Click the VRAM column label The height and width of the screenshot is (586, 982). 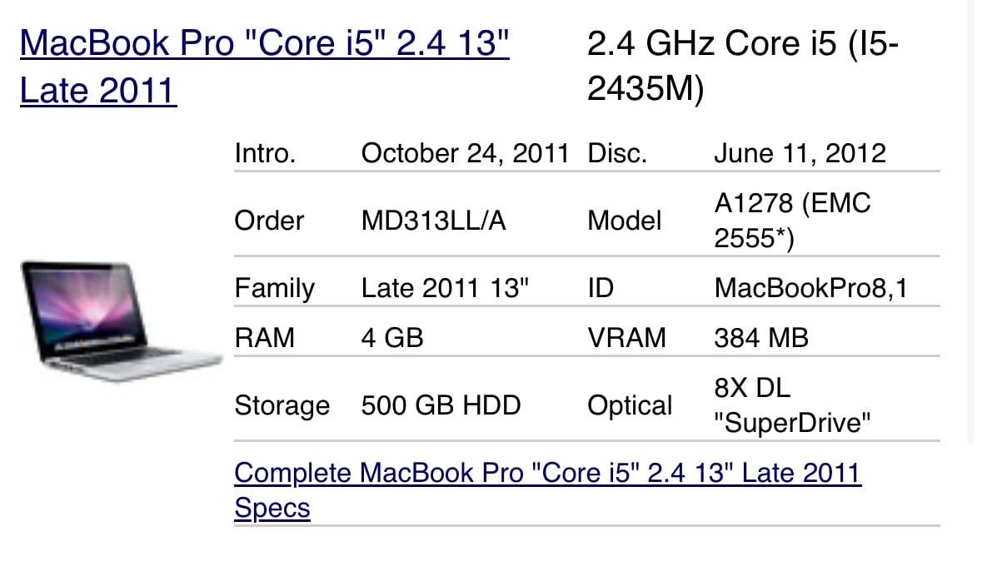pyautogui.click(x=626, y=338)
